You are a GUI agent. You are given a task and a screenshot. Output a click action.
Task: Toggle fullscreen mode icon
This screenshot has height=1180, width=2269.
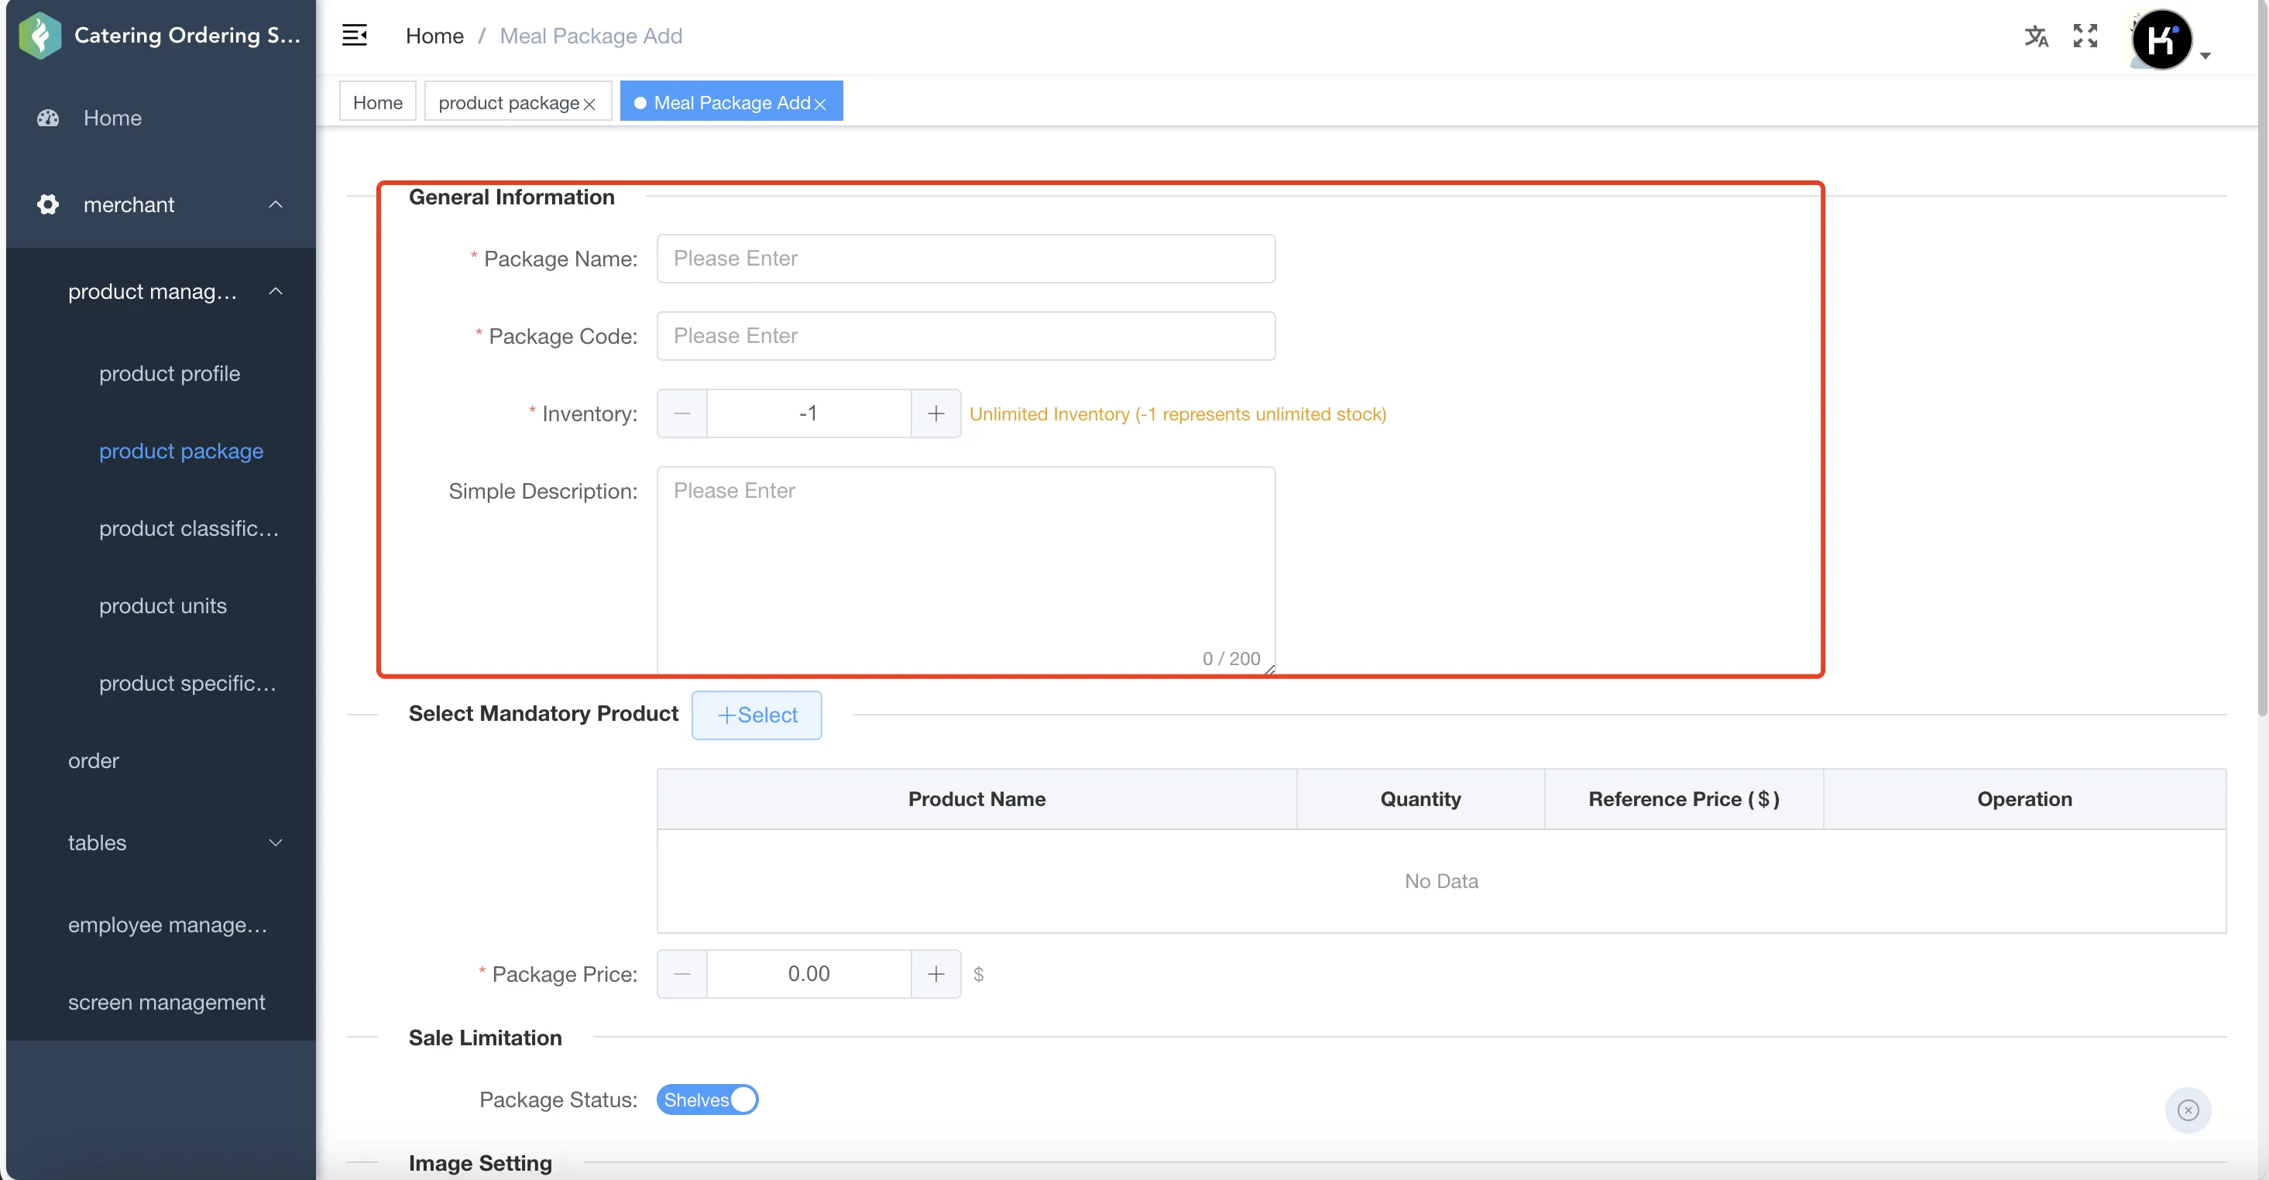coord(2085,35)
